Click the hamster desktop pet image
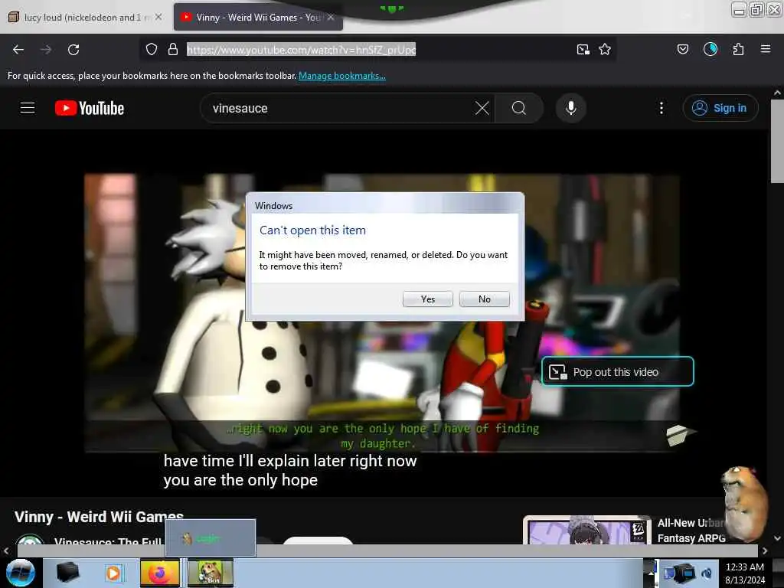 tap(743, 503)
